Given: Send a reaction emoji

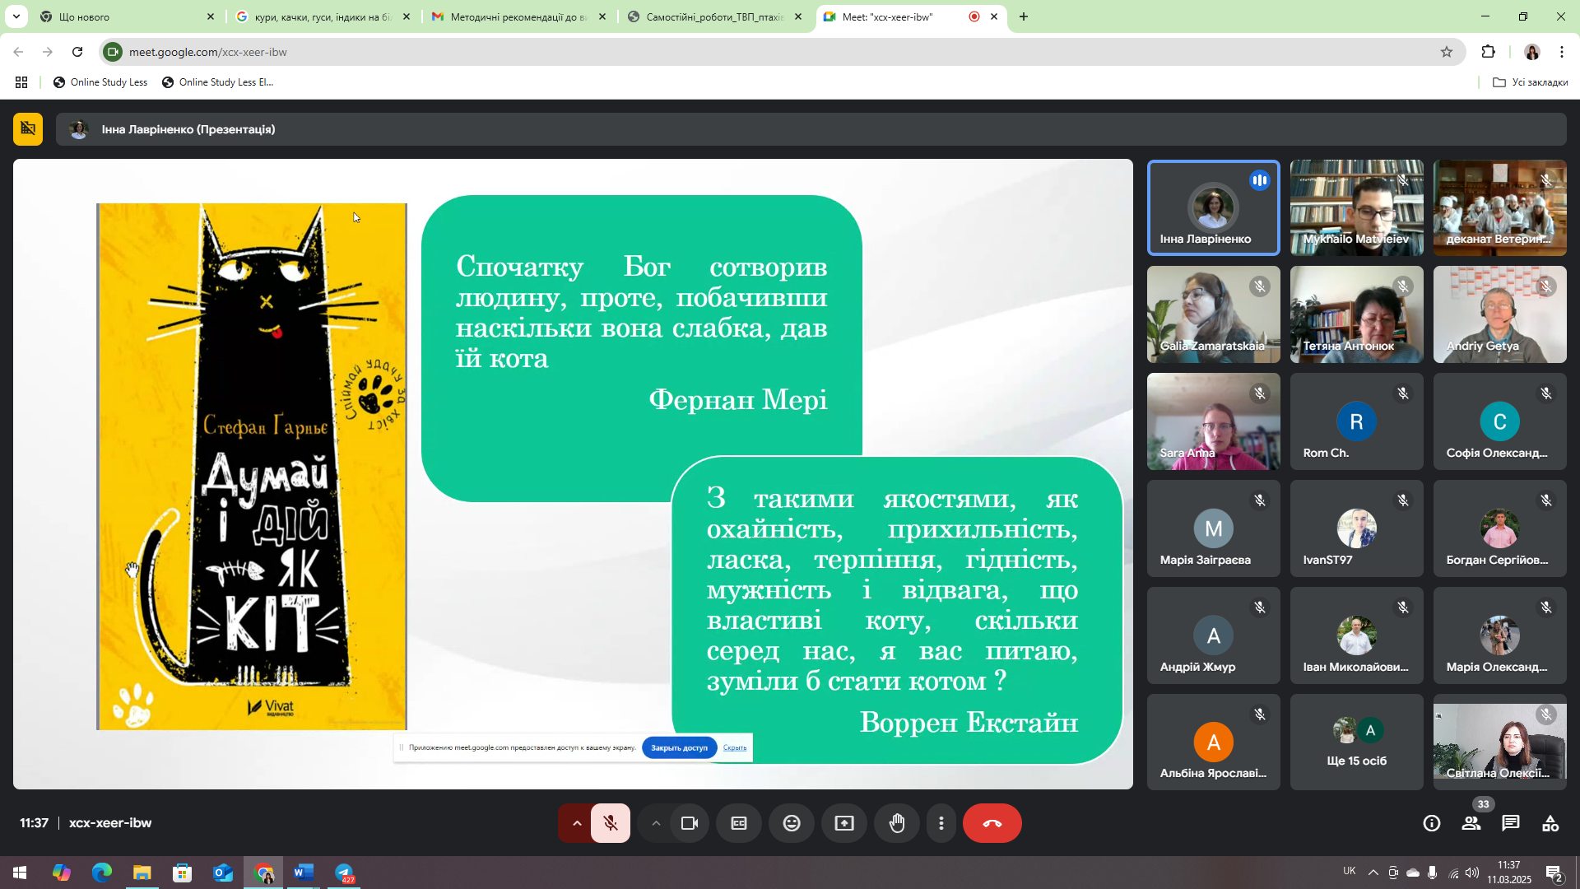Looking at the screenshot, I should [792, 823].
